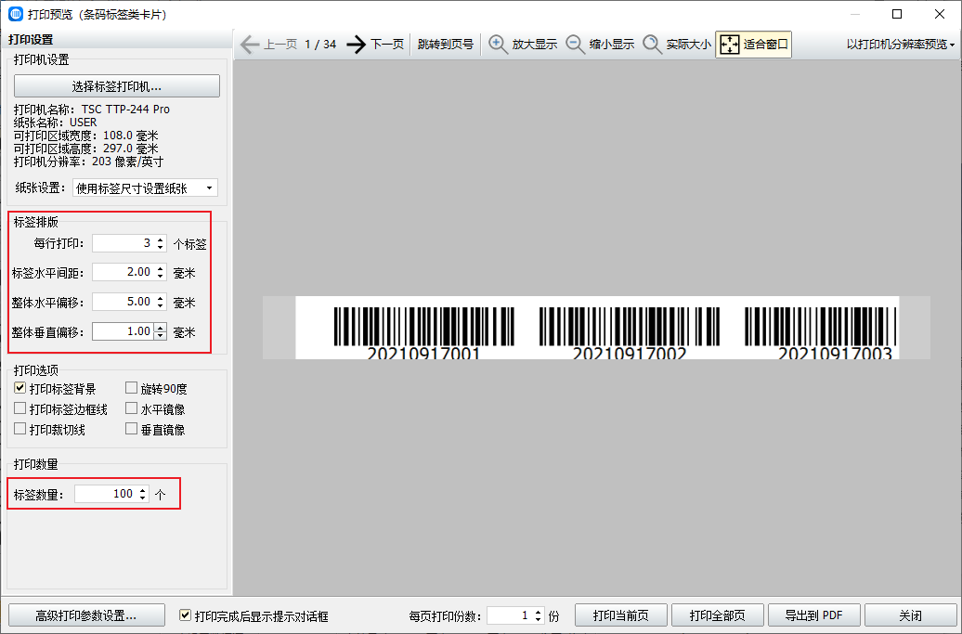962x634 pixels.
Task: Click export to PDF button (导出到 PDF)
Action: (x=813, y=615)
